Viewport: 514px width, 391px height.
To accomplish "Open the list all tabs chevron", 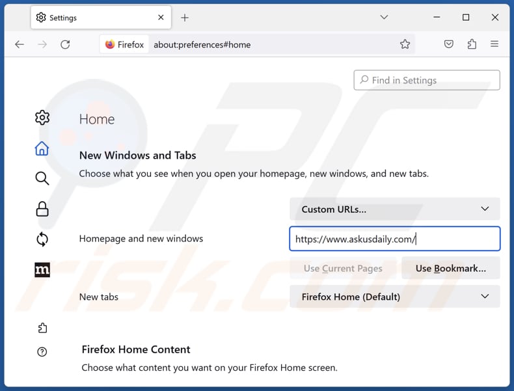I will (x=384, y=18).
